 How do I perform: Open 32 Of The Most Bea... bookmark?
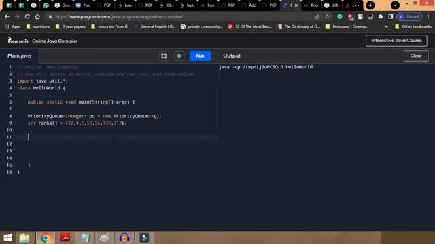[x=249, y=26]
